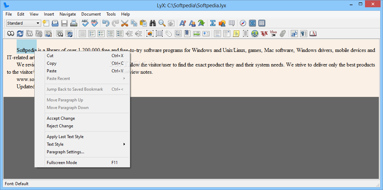The width and height of the screenshot is (383, 190).
Task: Select the itemized bullet list icon
Action: (101, 34)
